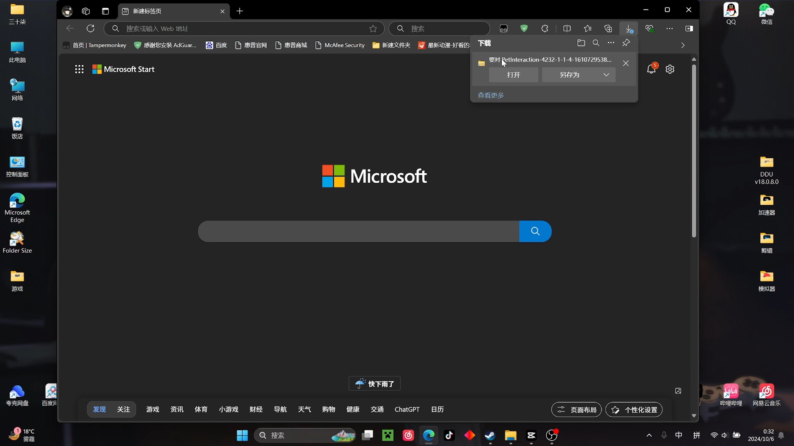The height and width of the screenshot is (446, 794).
Task: Open the 百度 bookmark
Action: click(x=217, y=45)
